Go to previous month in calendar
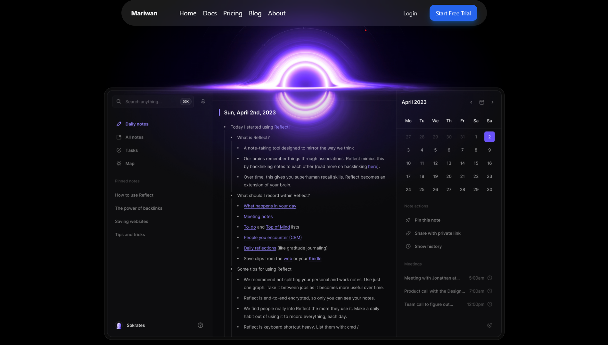The width and height of the screenshot is (608, 345). coord(471,102)
